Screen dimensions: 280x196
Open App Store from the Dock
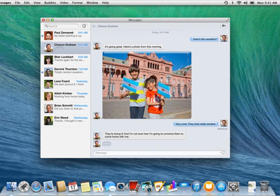(x=221, y=187)
